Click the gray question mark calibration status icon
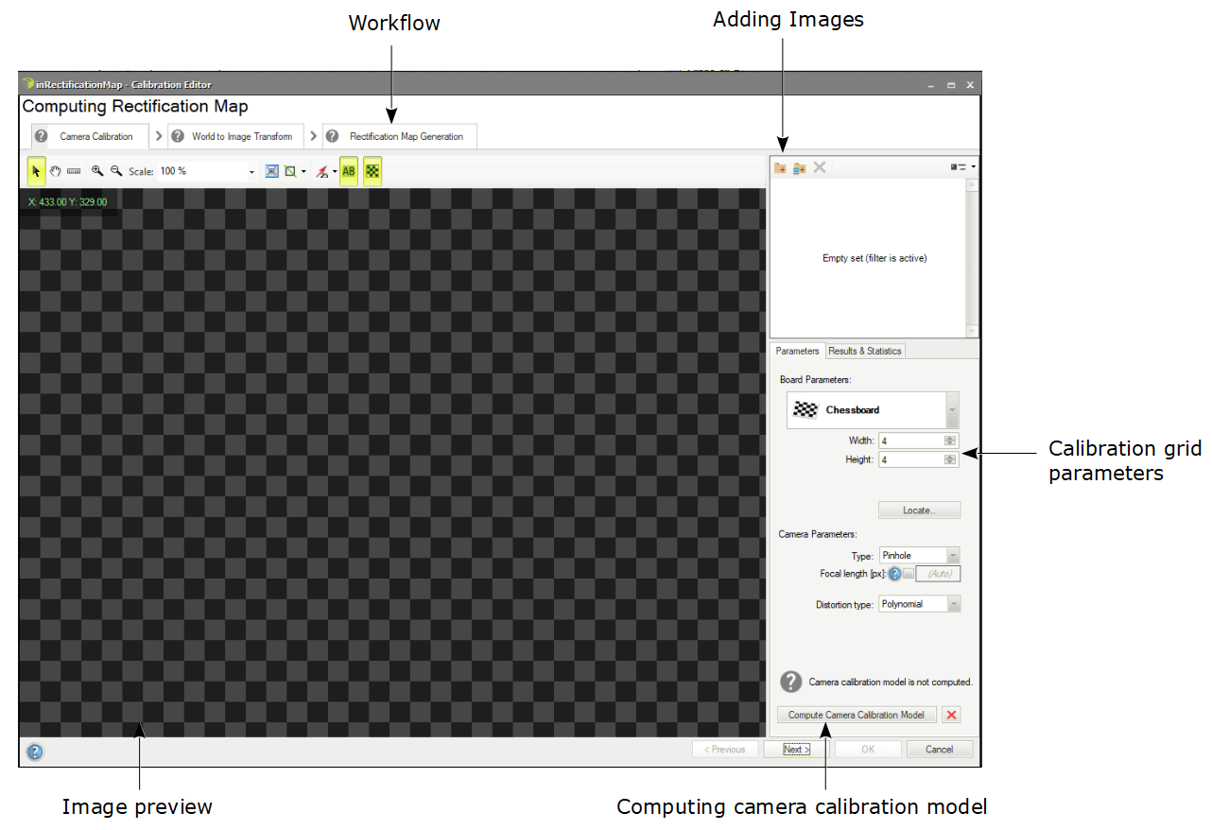The height and width of the screenshot is (830, 1212). [x=791, y=682]
